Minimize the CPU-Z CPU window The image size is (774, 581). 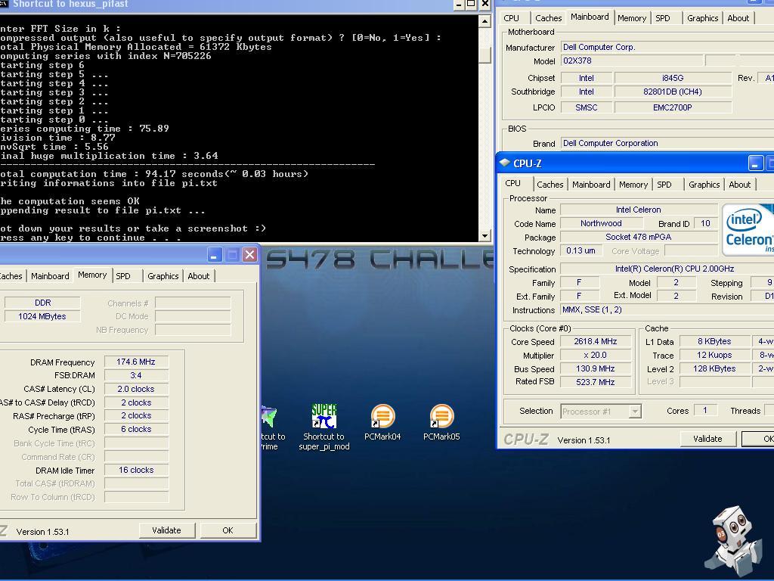click(755, 163)
